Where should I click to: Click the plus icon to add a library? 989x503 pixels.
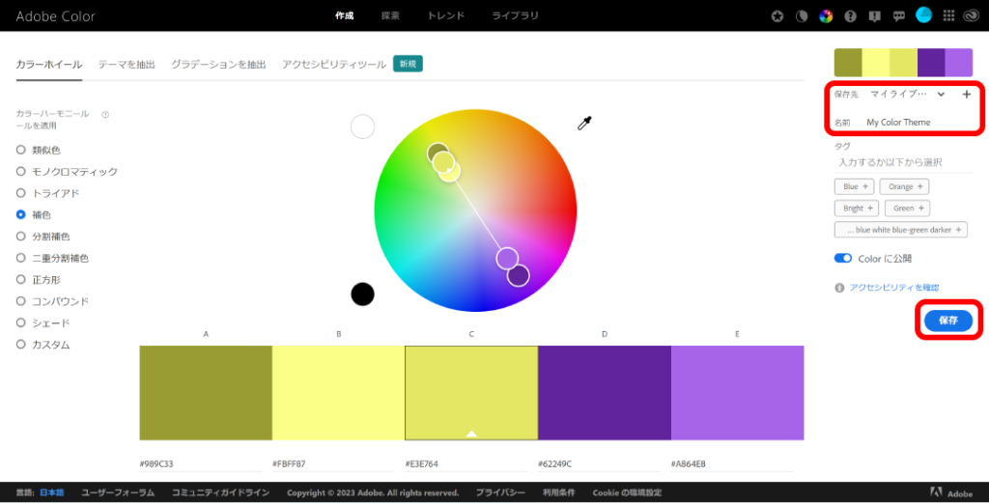[966, 95]
